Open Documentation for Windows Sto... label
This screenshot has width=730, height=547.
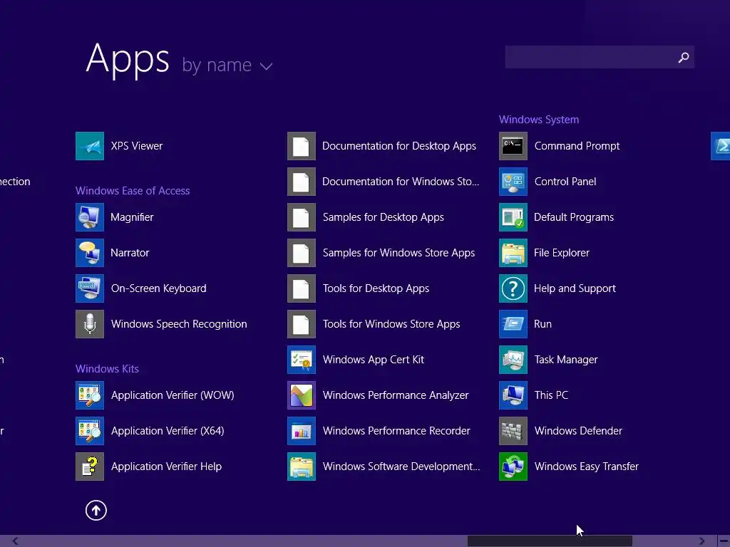pyautogui.click(x=401, y=182)
